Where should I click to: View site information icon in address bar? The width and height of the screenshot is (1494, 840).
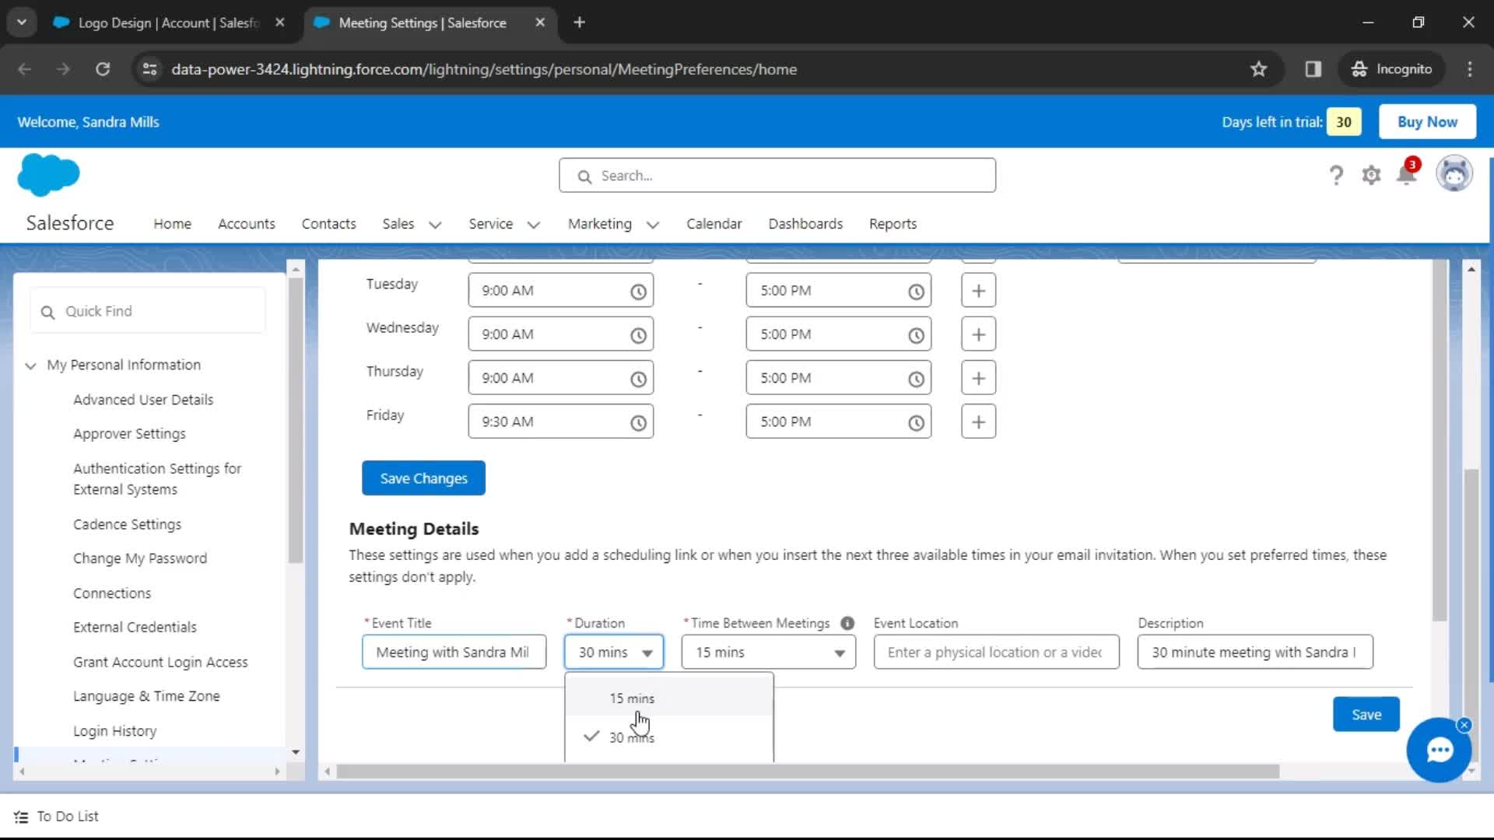tap(149, 69)
